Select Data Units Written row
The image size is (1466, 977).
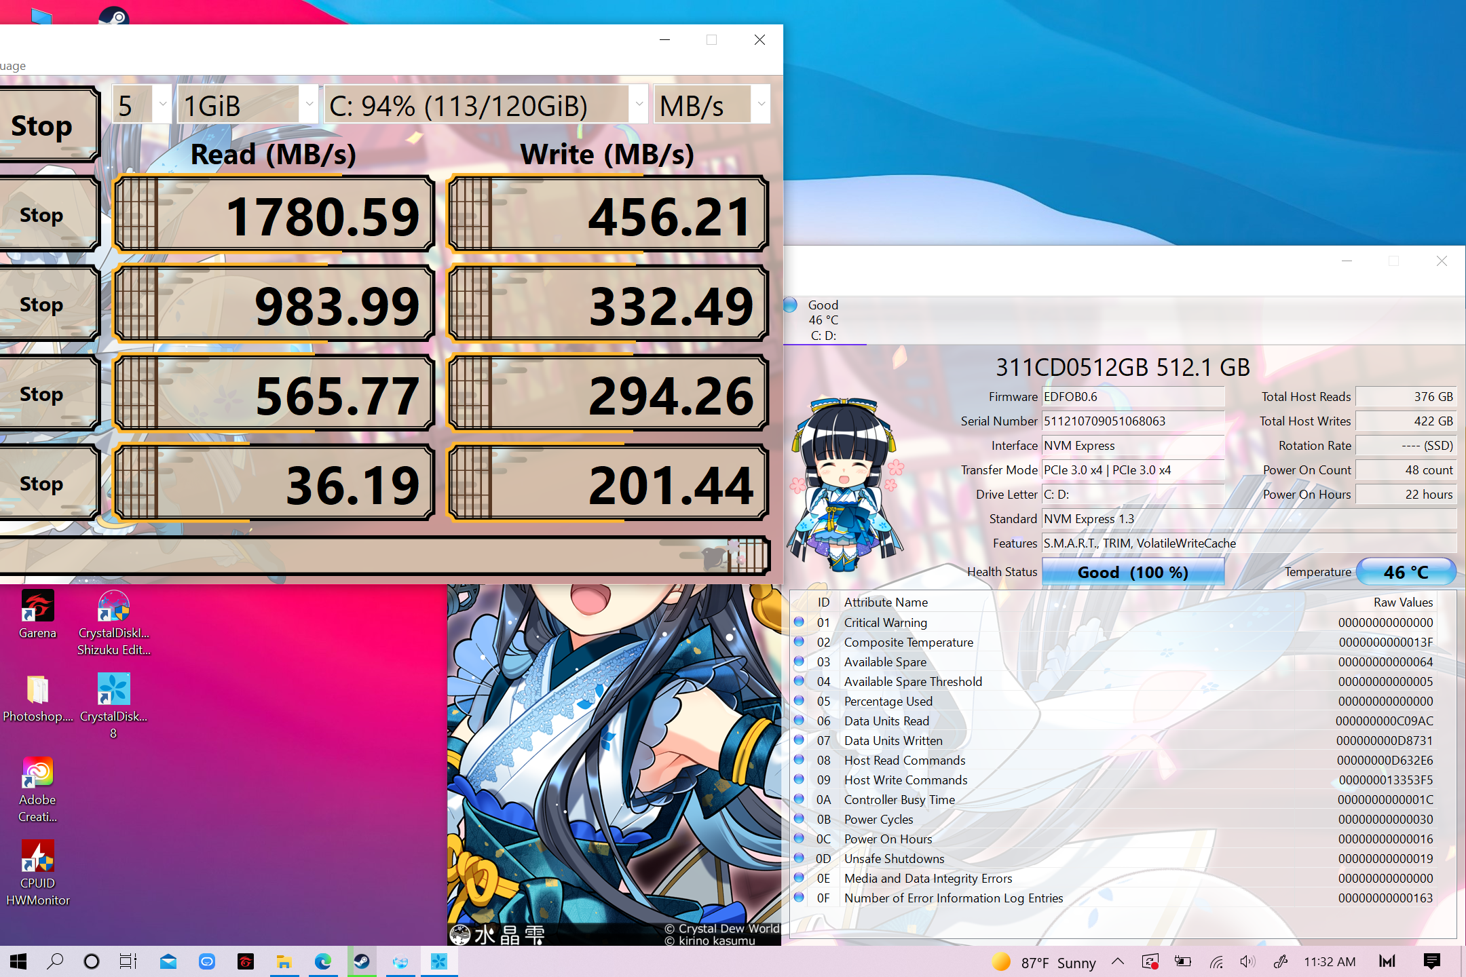tap(1115, 740)
